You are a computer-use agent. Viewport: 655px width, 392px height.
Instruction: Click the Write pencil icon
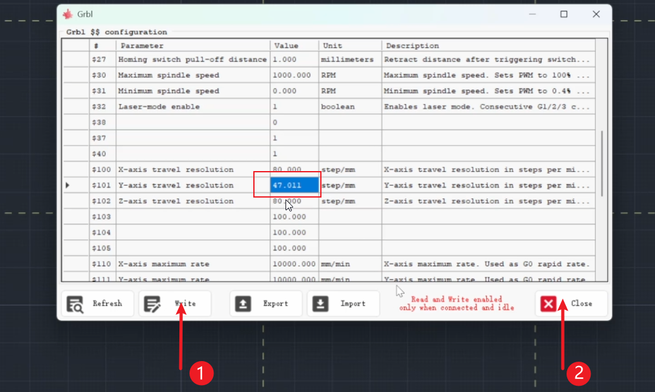152,304
